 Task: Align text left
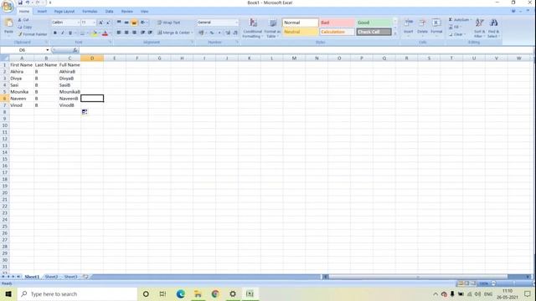point(119,33)
